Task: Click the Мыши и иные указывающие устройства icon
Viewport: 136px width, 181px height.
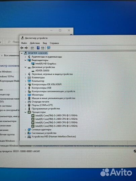Action: (x=29, y=98)
